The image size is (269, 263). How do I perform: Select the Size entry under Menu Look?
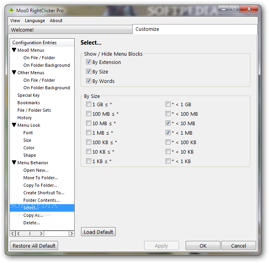(x=27, y=140)
